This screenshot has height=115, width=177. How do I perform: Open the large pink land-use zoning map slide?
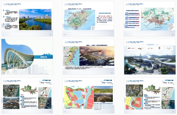tap(88, 96)
